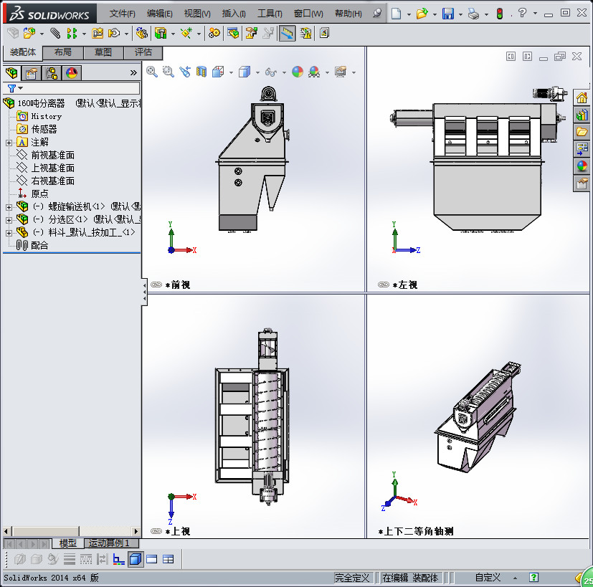Click the Previous View icon
This screenshot has width=593, height=587.
[185, 72]
